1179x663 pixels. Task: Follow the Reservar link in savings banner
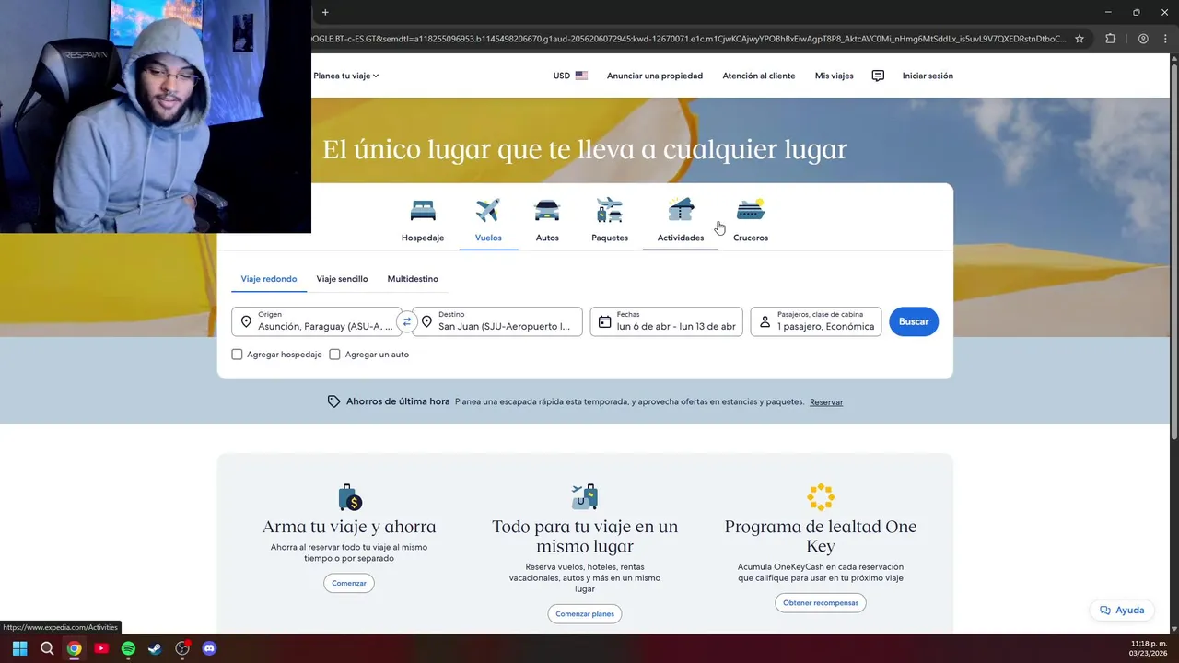(826, 402)
